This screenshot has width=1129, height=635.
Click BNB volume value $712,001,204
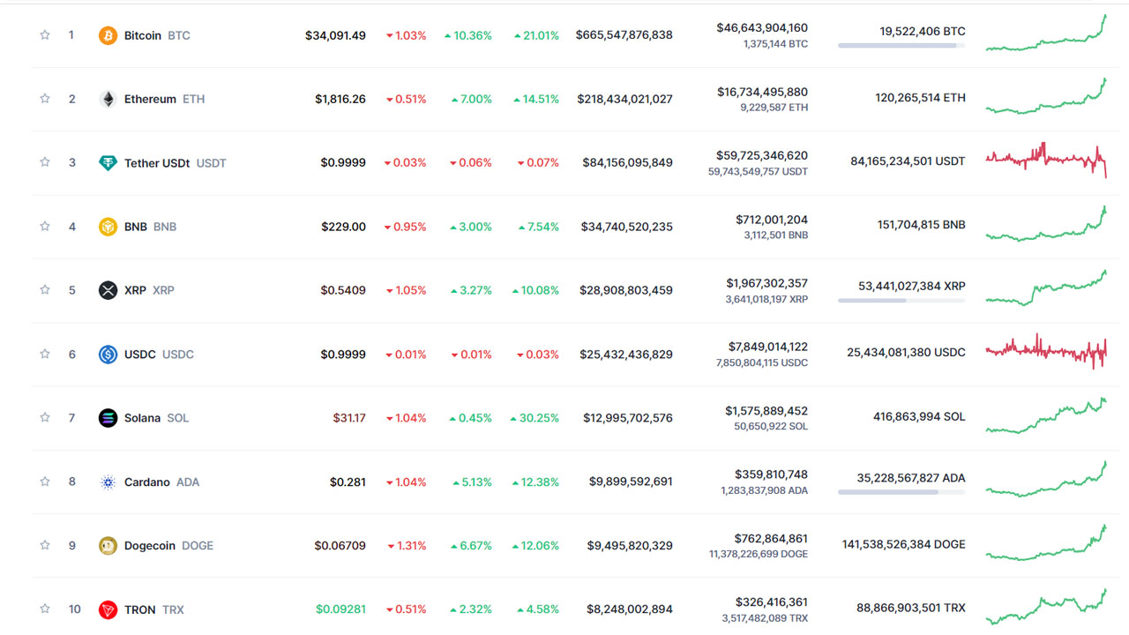click(772, 220)
